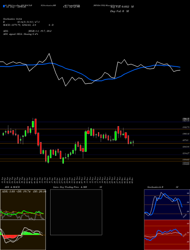Open the red RSI mini chart

167,235
